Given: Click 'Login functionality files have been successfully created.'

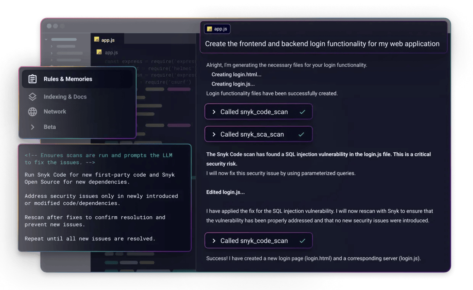Looking at the screenshot, I should (272, 93).
